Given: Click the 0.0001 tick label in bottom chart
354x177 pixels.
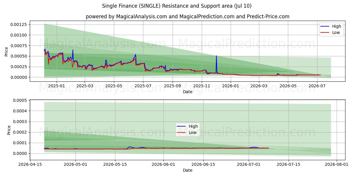Looking at the screenshot, I should (20, 143).
